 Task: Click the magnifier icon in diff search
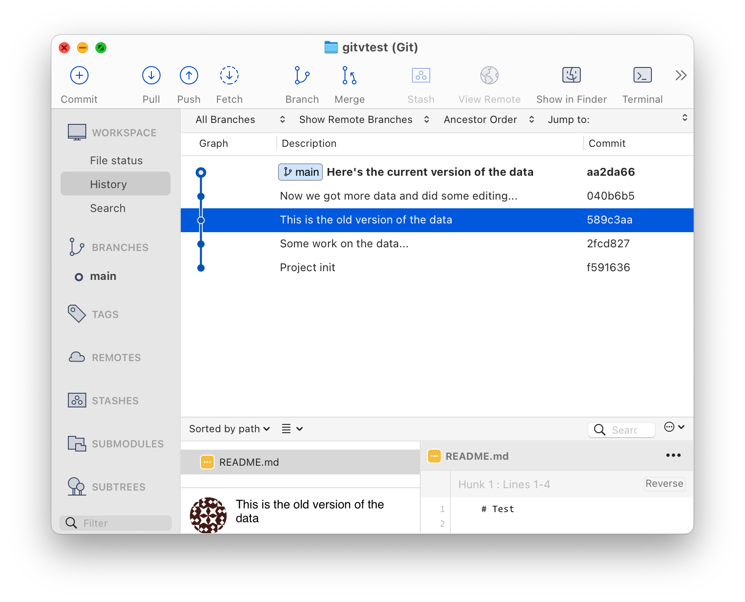pos(599,429)
